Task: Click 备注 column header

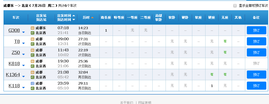Action: pos(256,18)
